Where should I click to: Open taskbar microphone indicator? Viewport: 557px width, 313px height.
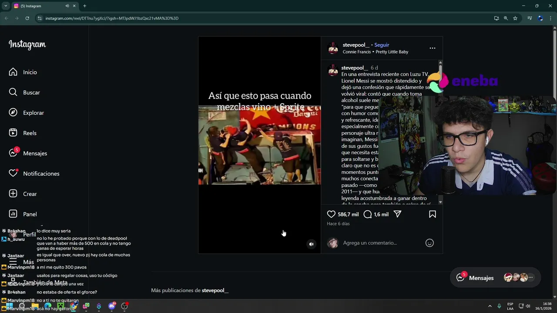(x=499, y=306)
